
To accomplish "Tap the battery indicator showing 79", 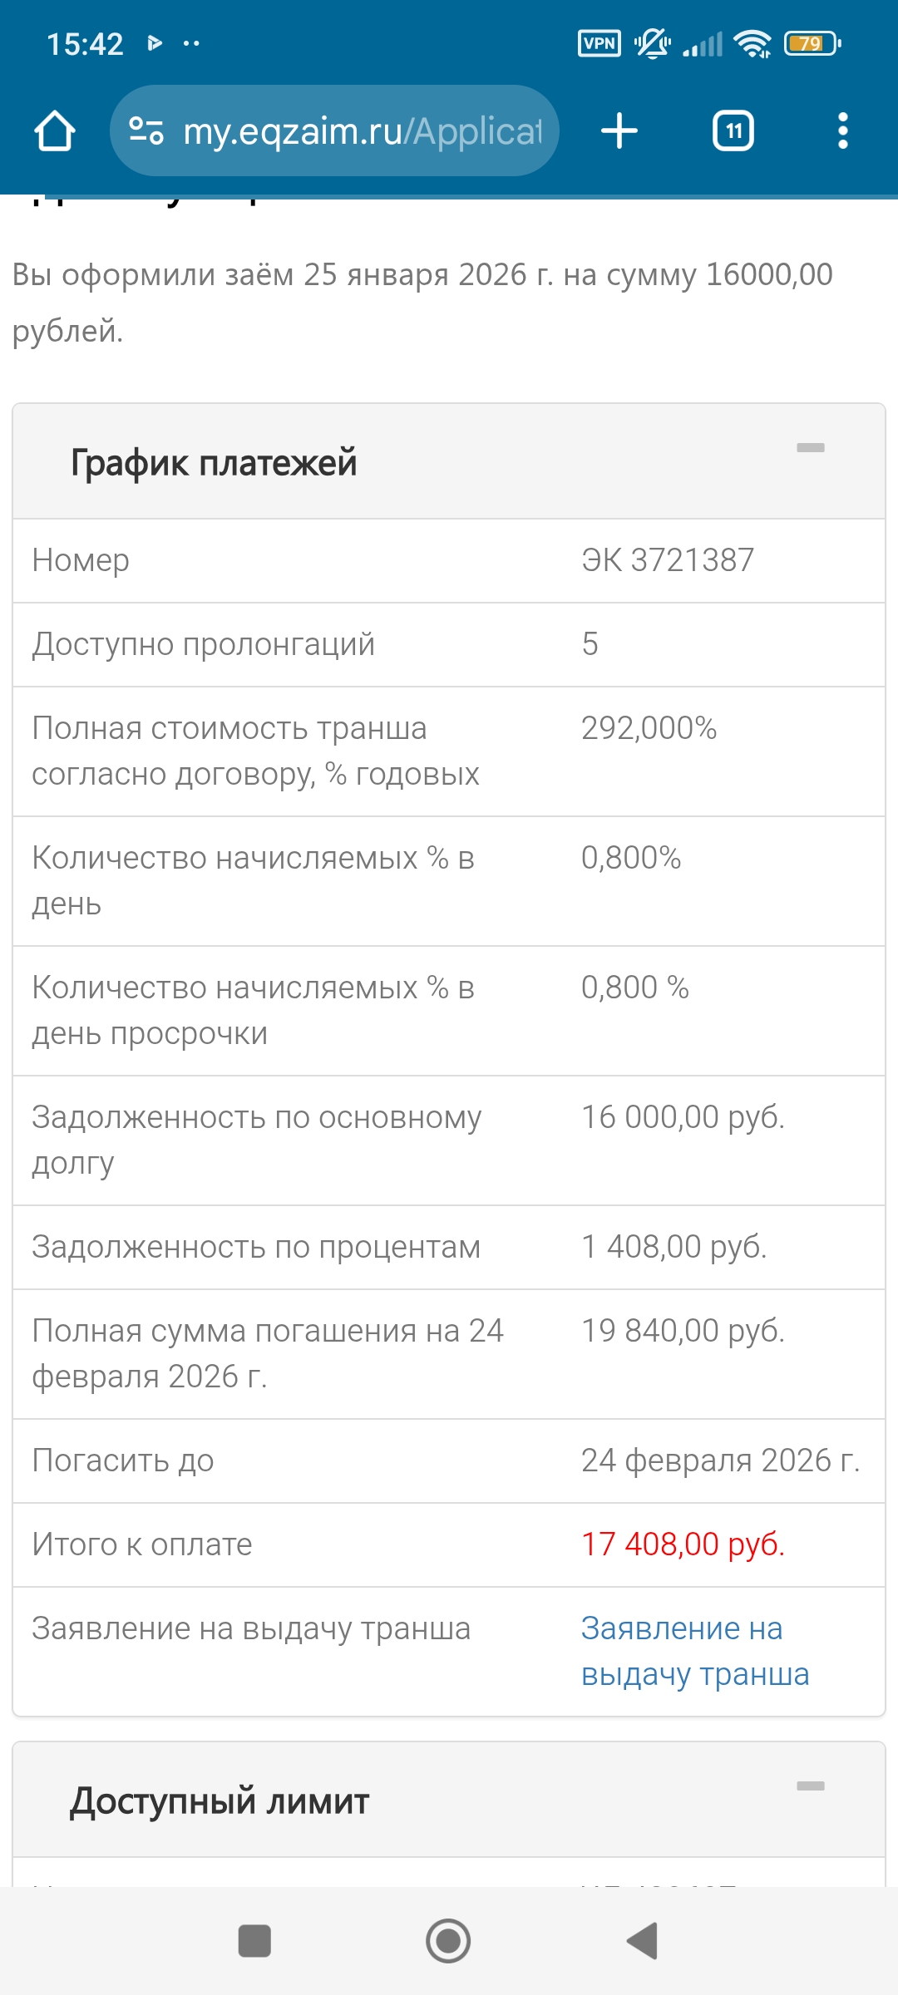I will 812,43.
